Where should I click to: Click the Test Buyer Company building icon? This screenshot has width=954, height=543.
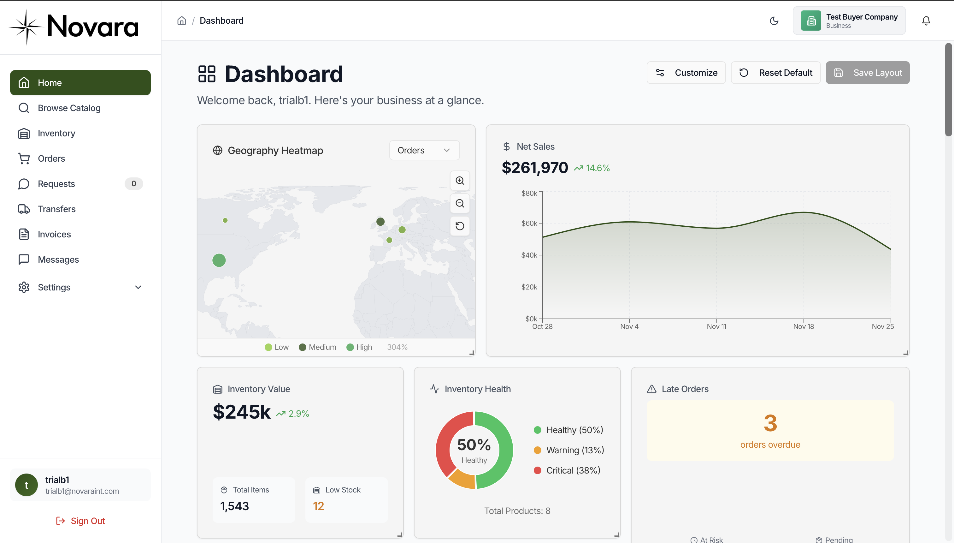point(811,21)
